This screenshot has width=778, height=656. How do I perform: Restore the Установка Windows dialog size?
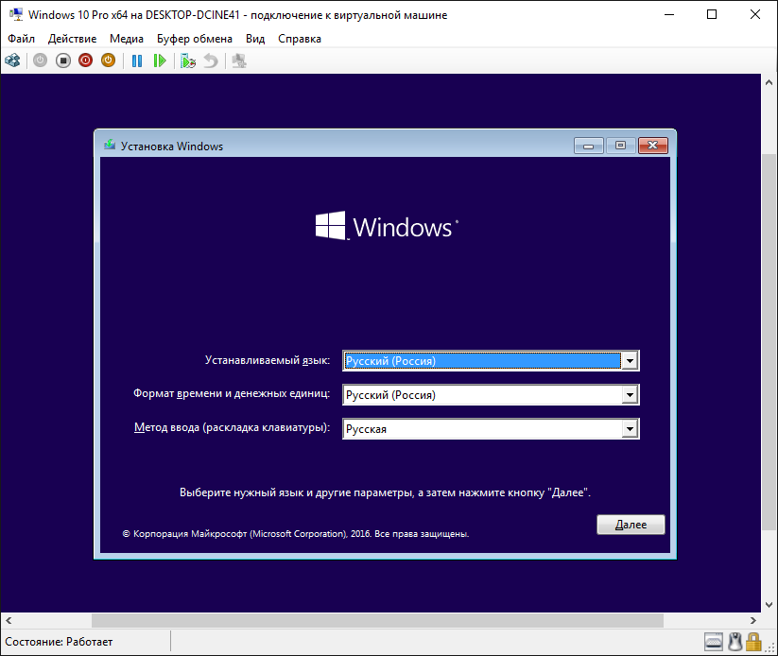(620, 146)
